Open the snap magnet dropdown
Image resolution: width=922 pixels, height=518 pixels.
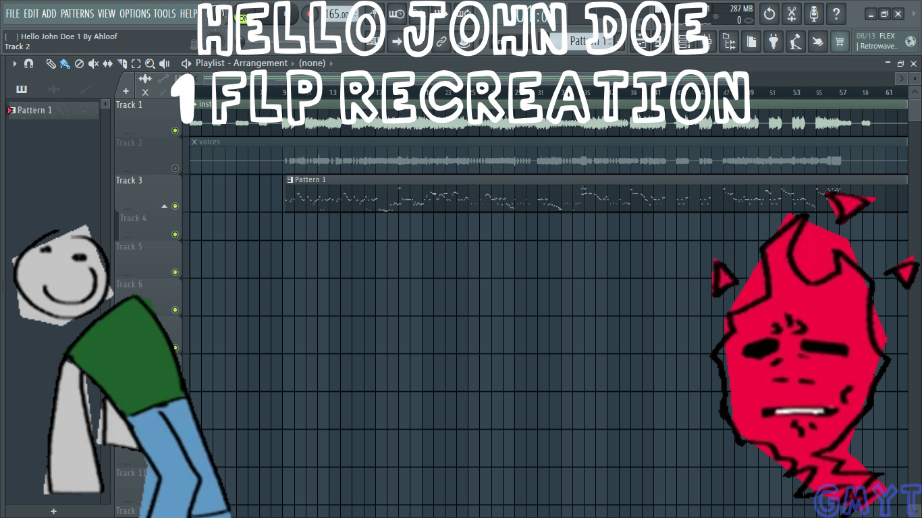28,63
